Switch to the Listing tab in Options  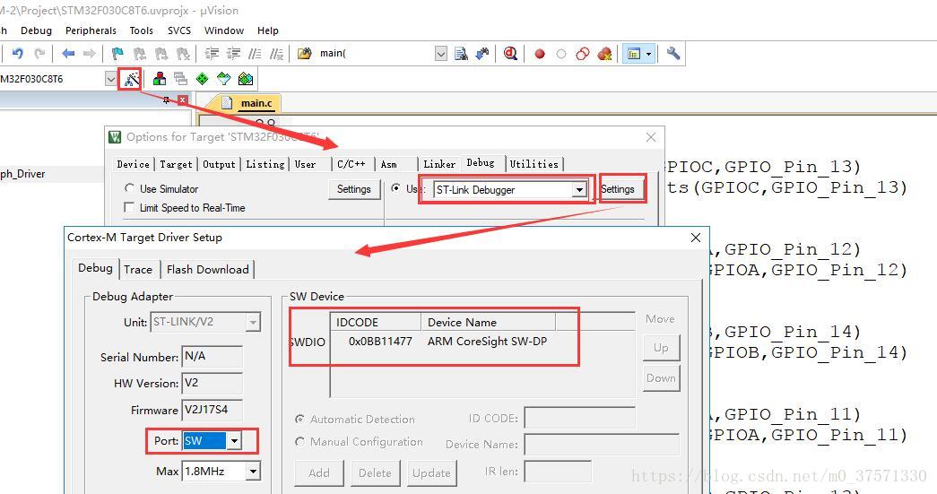click(265, 164)
